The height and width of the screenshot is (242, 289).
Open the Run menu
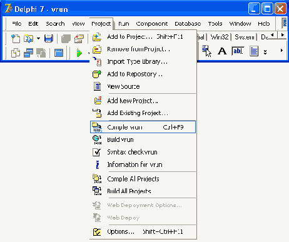point(124,24)
